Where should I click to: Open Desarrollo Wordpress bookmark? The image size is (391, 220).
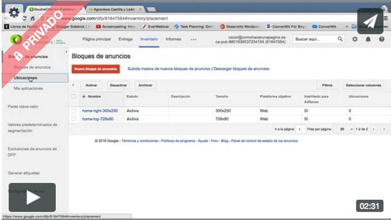tap(240, 26)
